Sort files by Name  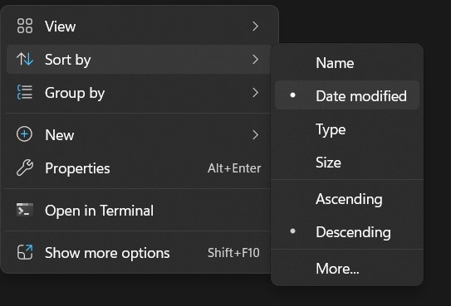click(x=347, y=62)
